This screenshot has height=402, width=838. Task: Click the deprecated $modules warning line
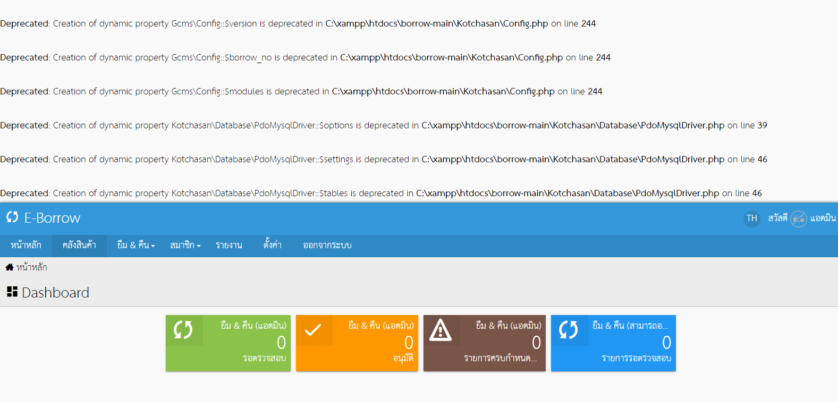click(301, 91)
